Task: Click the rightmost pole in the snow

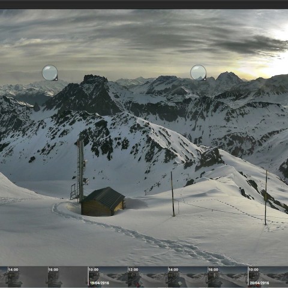Action: [x=266, y=197]
